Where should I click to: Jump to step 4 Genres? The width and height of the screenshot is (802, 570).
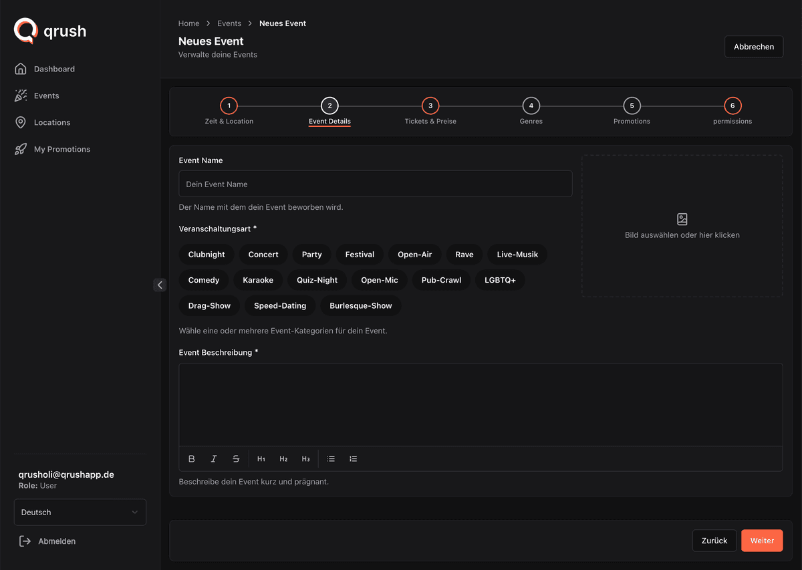click(x=531, y=112)
